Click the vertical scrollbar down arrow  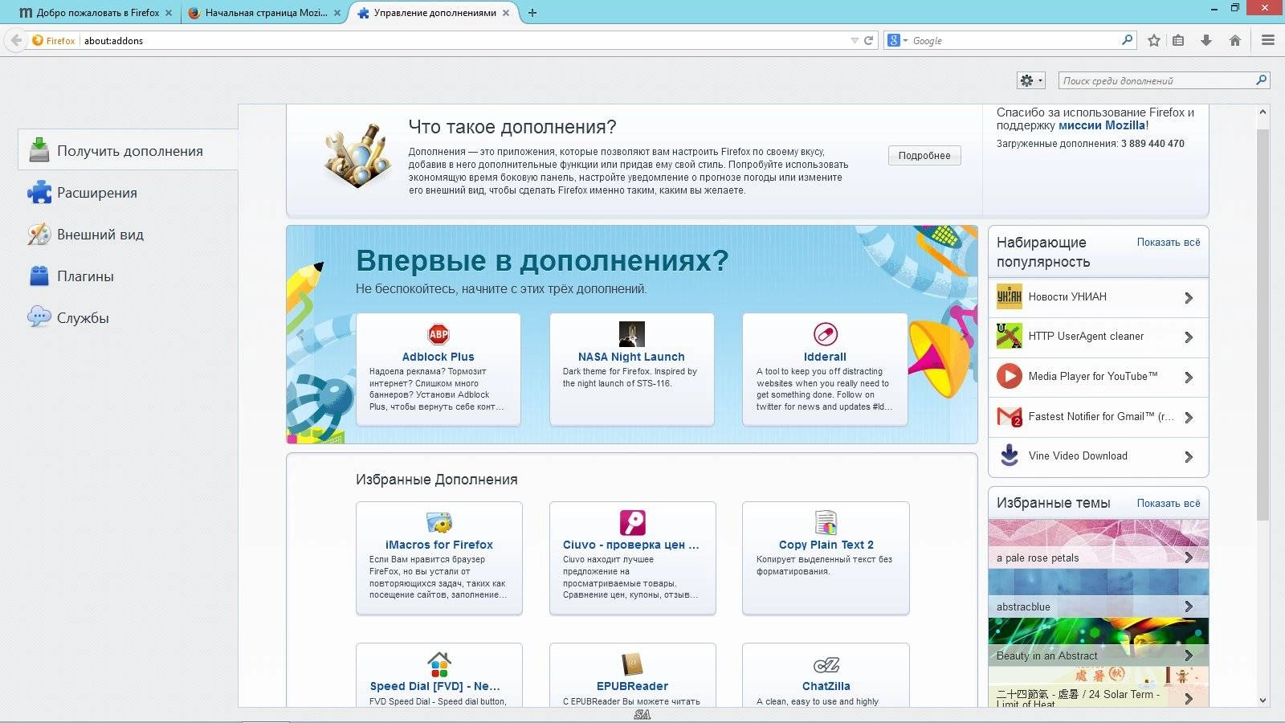pyautogui.click(x=1263, y=701)
